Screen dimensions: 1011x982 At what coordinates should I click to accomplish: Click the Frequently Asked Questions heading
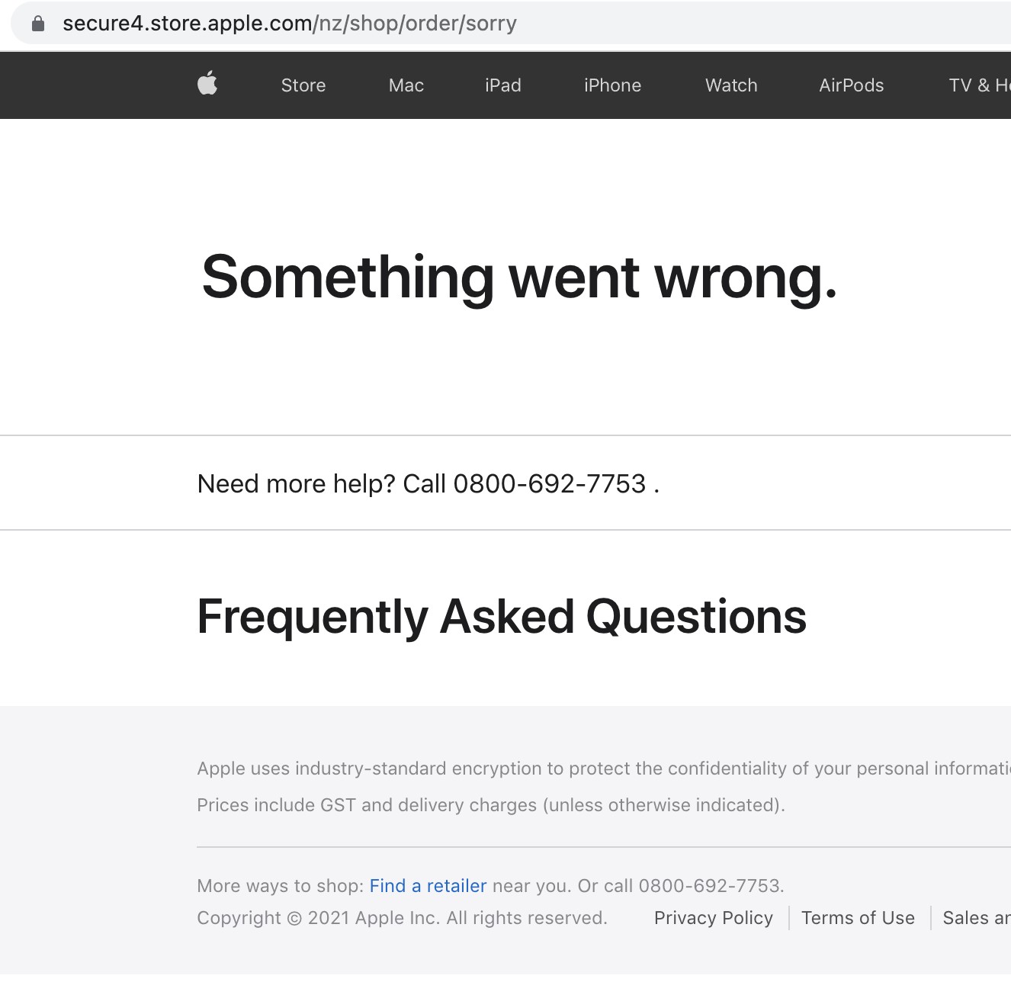point(501,617)
